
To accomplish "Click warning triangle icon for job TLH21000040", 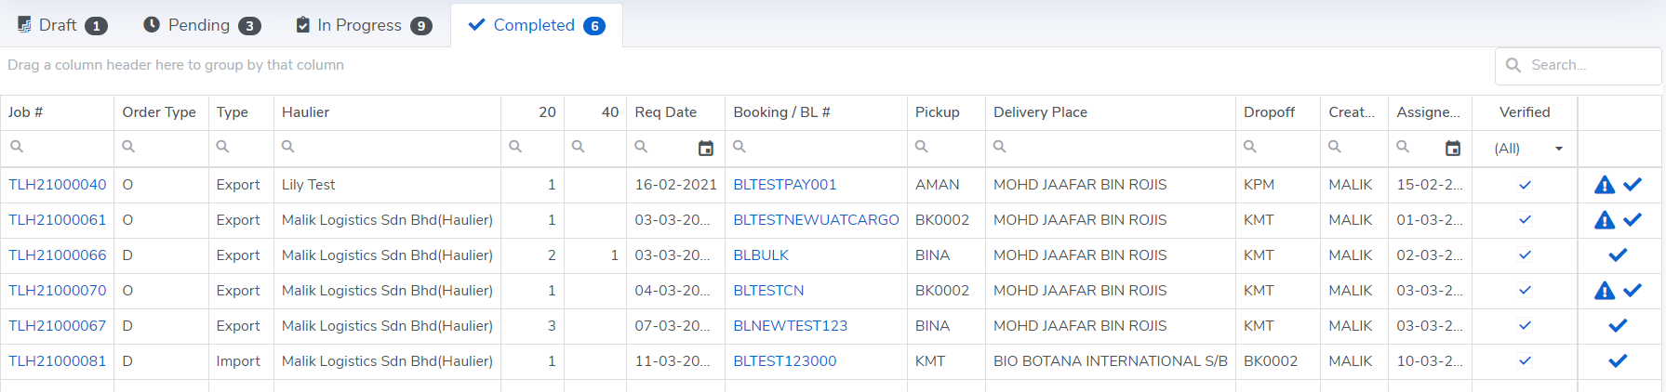I will [x=1604, y=185].
